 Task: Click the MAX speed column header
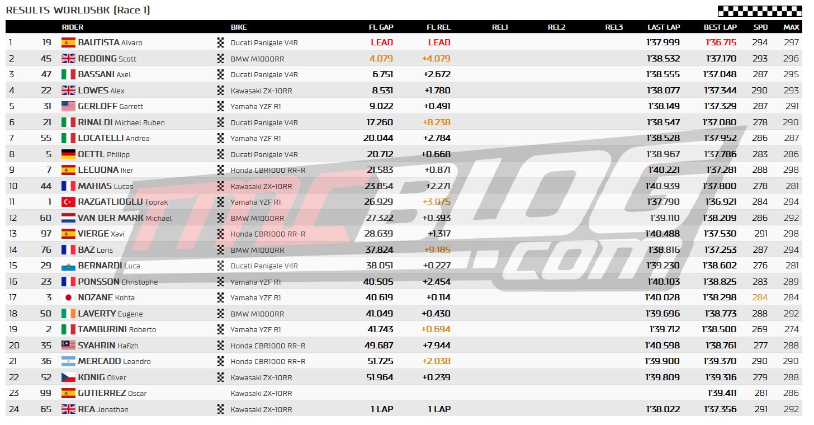click(791, 27)
